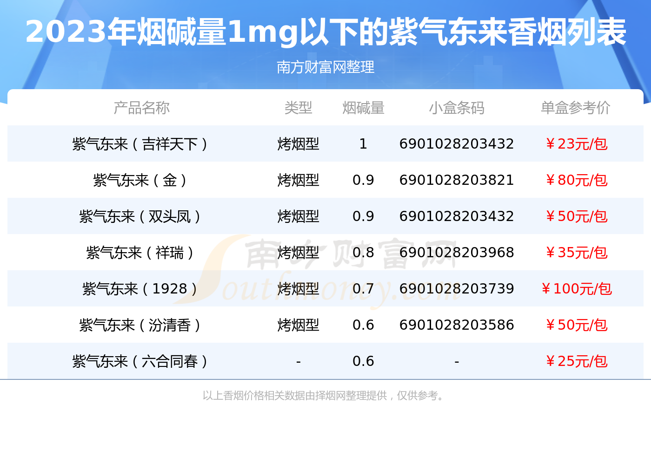Viewport: 651px width, 476px height.
Task: Click barcode 6901028203968
Action: 457,253
